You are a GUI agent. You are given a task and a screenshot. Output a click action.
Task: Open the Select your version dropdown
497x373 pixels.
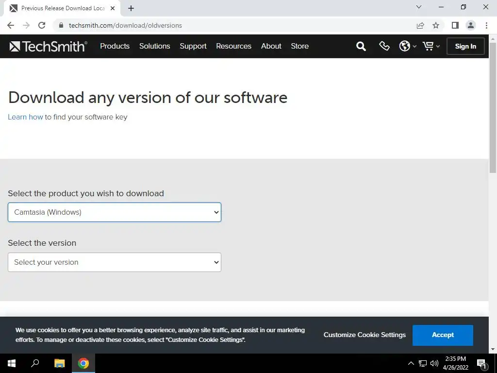(115, 262)
